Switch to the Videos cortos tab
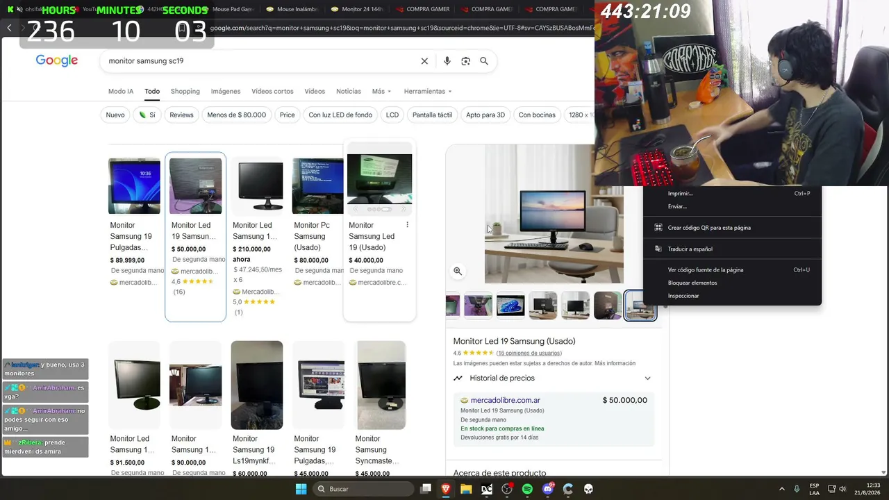The height and width of the screenshot is (500, 889). click(272, 91)
